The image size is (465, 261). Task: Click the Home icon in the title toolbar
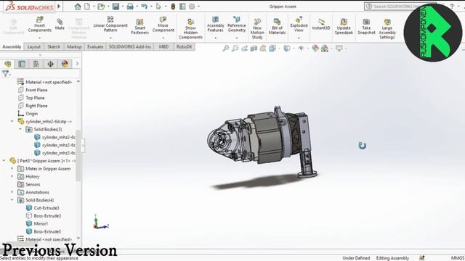[78, 7]
